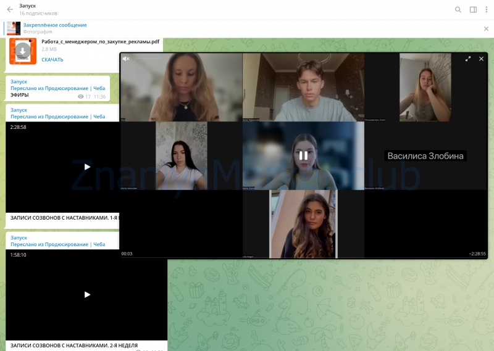Download the PDF via its file icon
Viewport: 494px width, 351px height.
click(x=23, y=51)
